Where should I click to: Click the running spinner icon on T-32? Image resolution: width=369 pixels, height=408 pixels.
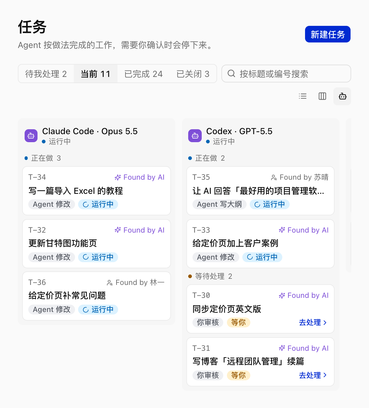(86, 257)
